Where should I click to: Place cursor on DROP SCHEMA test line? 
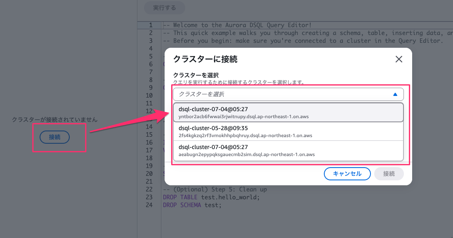tap(192, 205)
